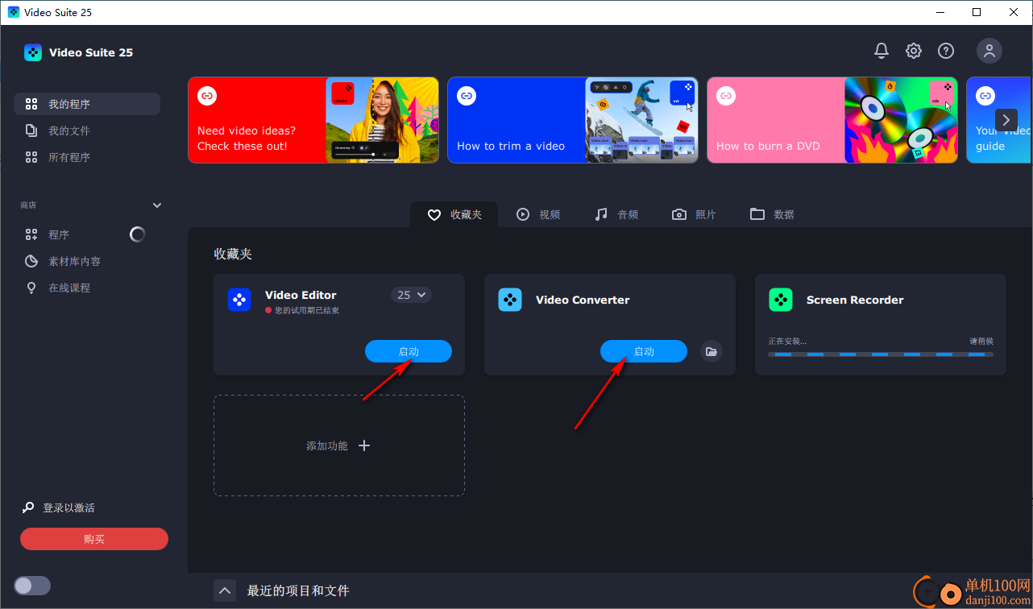Click the 最近的项目和文件 label
The image size is (1033, 609).
[298, 590]
